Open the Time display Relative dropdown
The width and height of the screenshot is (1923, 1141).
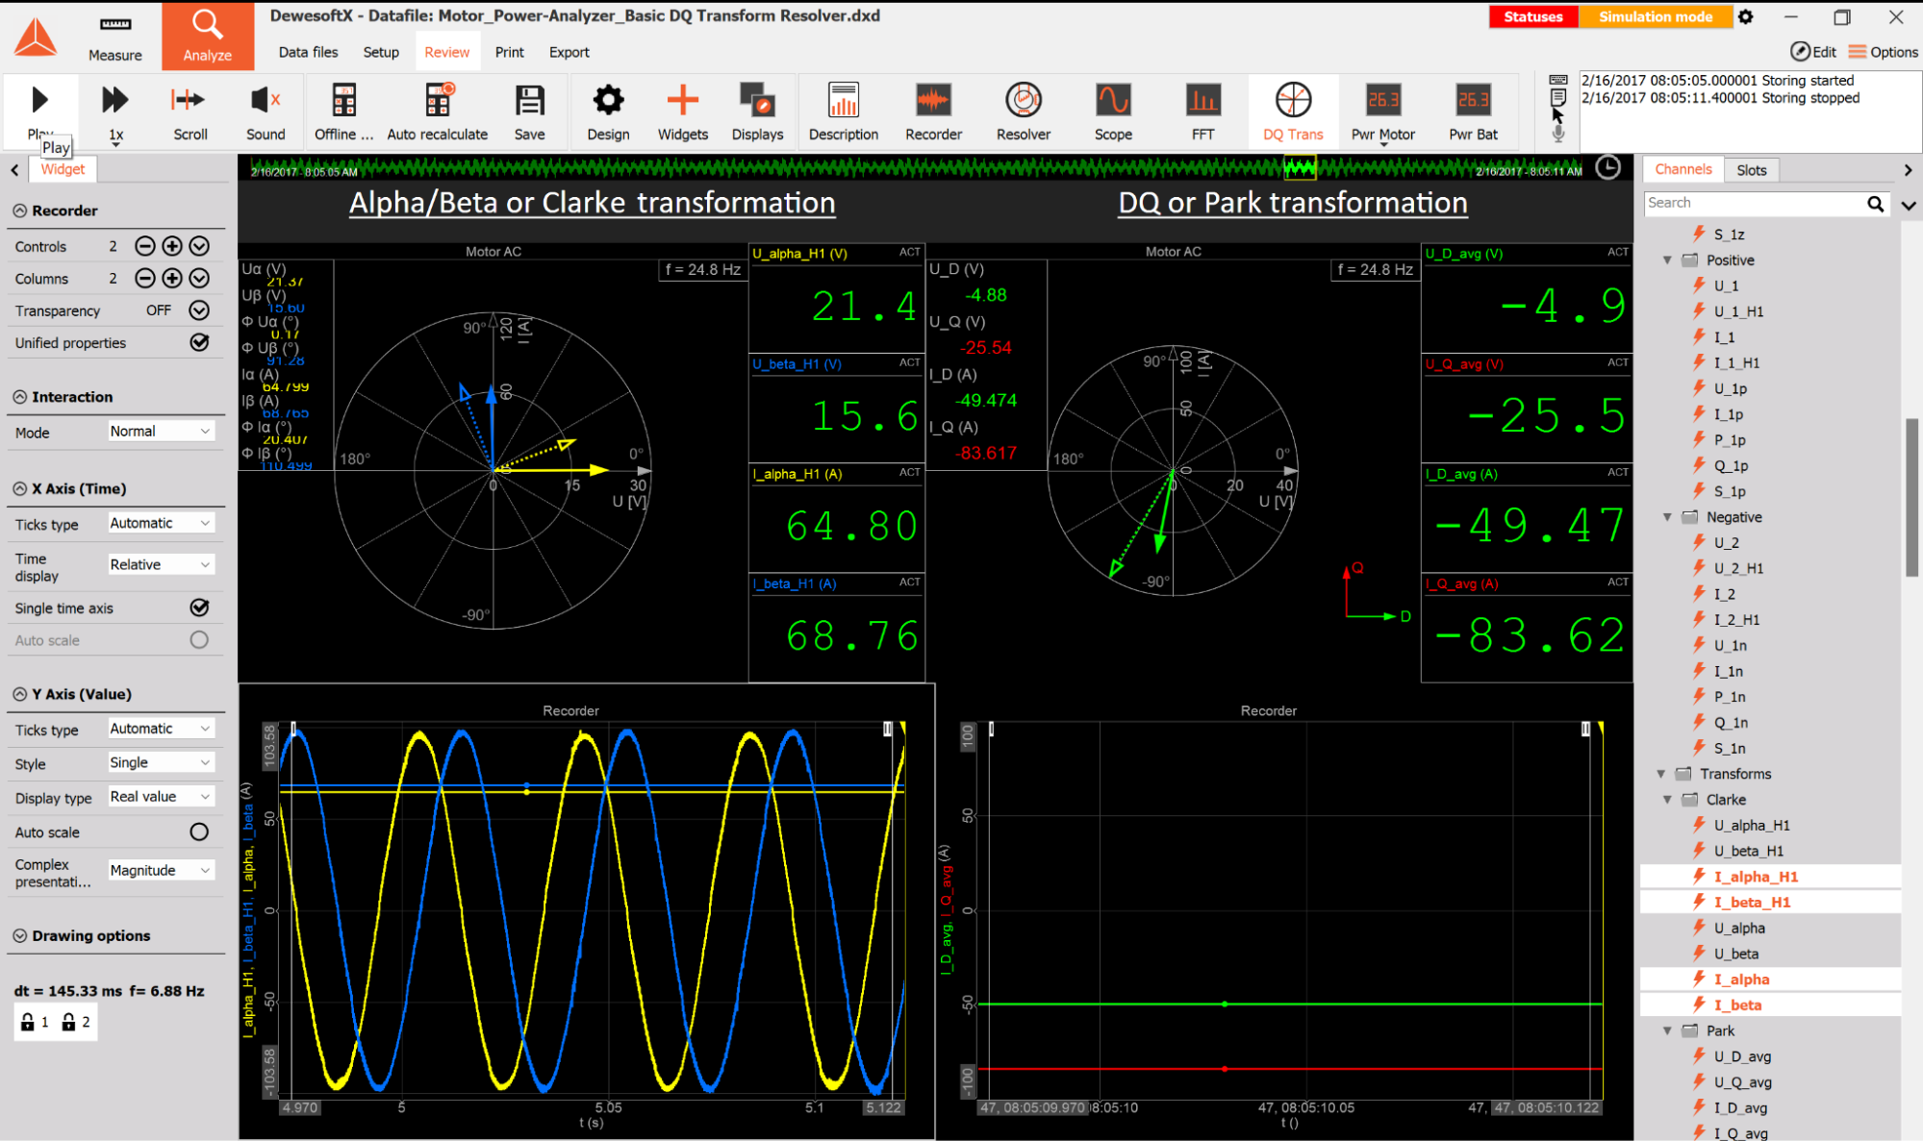point(161,564)
